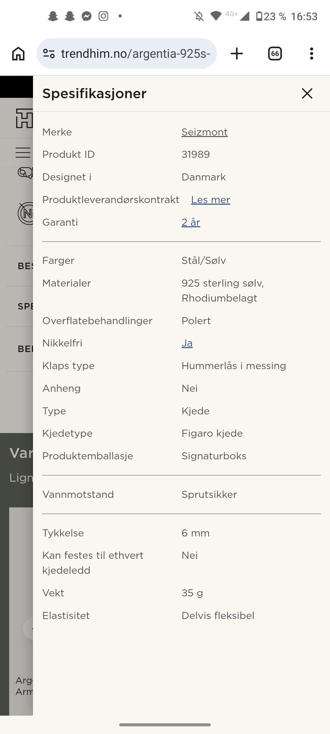
Task: Open the 2 år warranty link
Action: (191, 222)
